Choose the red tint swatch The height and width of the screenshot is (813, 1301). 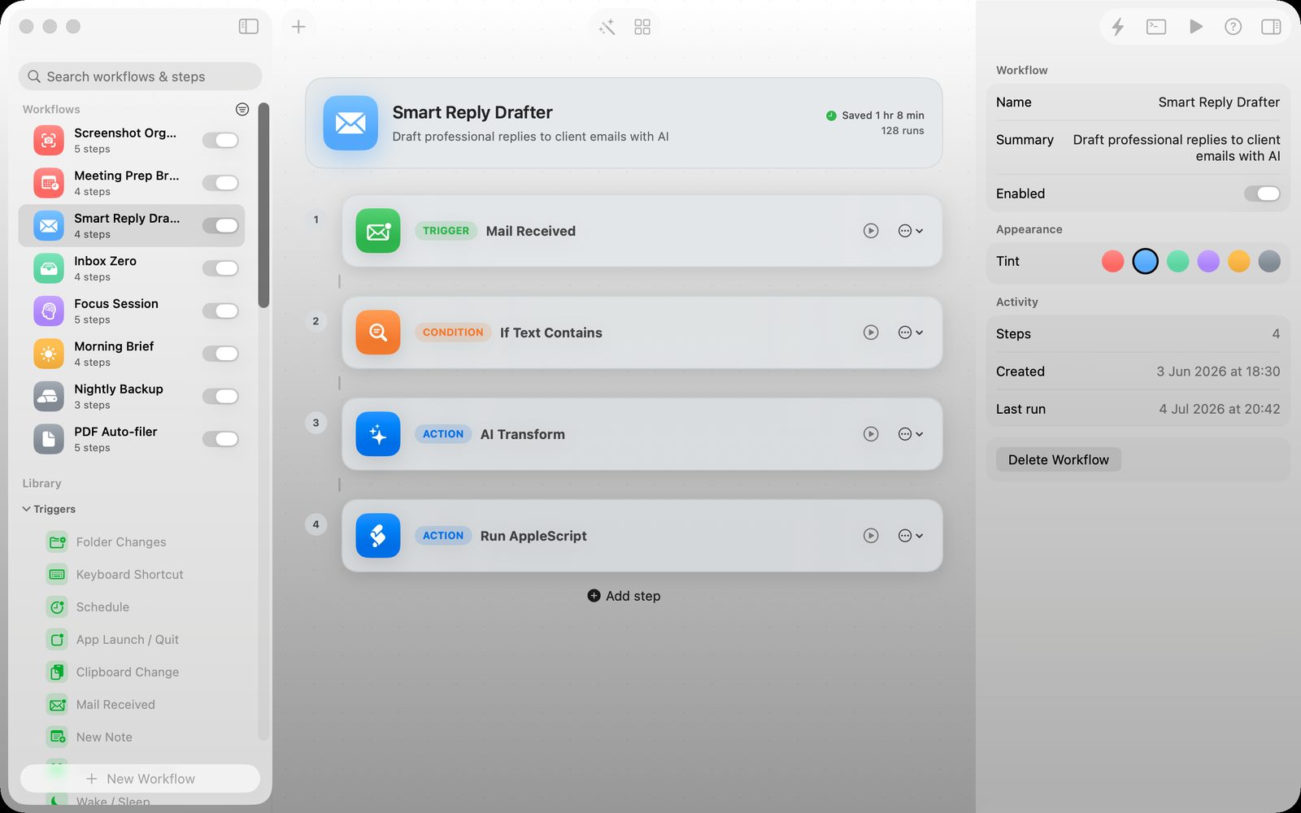[x=1112, y=261]
